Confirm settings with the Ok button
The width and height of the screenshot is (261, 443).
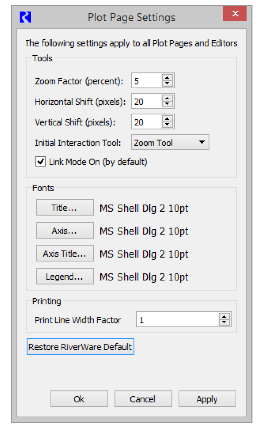(79, 399)
